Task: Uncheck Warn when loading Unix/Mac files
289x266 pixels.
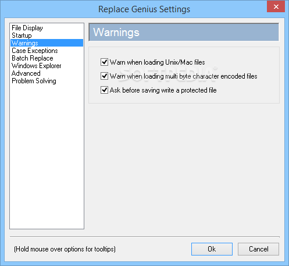Action: pyautogui.click(x=104, y=62)
